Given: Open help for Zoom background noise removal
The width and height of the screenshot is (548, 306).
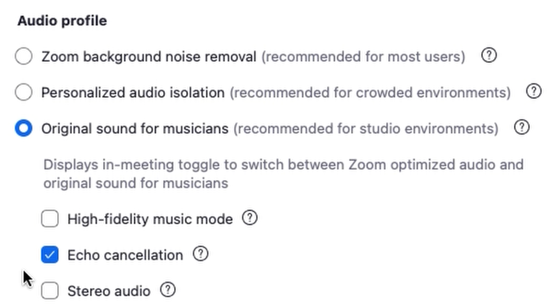Looking at the screenshot, I should click(489, 56).
